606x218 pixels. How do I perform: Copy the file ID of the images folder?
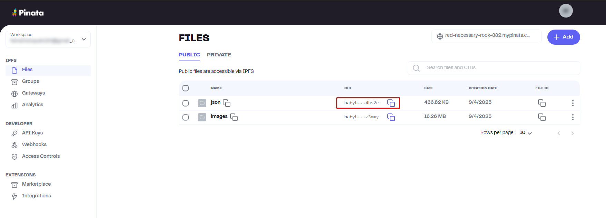(x=542, y=117)
